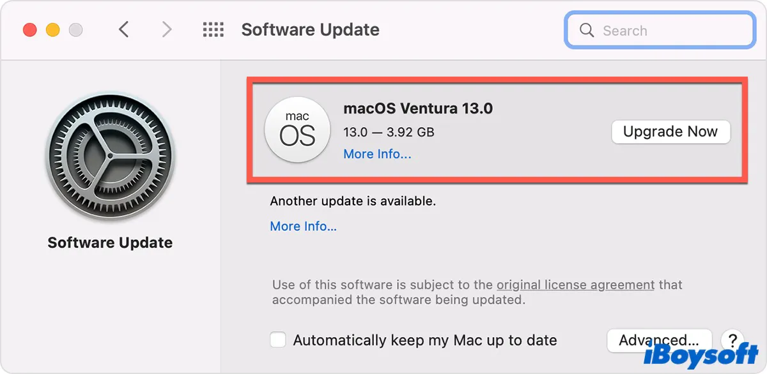Close the Software Update window
The width and height of the screenshot is (767, 374).
pos(30,30)
